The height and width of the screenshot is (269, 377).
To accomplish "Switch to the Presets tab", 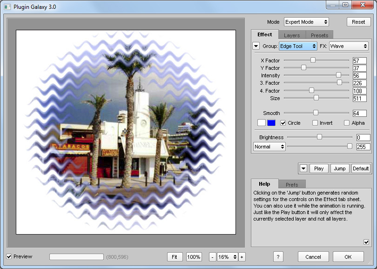I will [x=319, y=35].
